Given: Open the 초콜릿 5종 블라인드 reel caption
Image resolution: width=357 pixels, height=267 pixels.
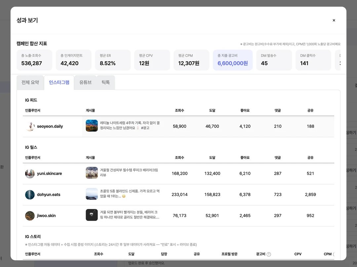Looking at the screenshot, I should [130, 194].
